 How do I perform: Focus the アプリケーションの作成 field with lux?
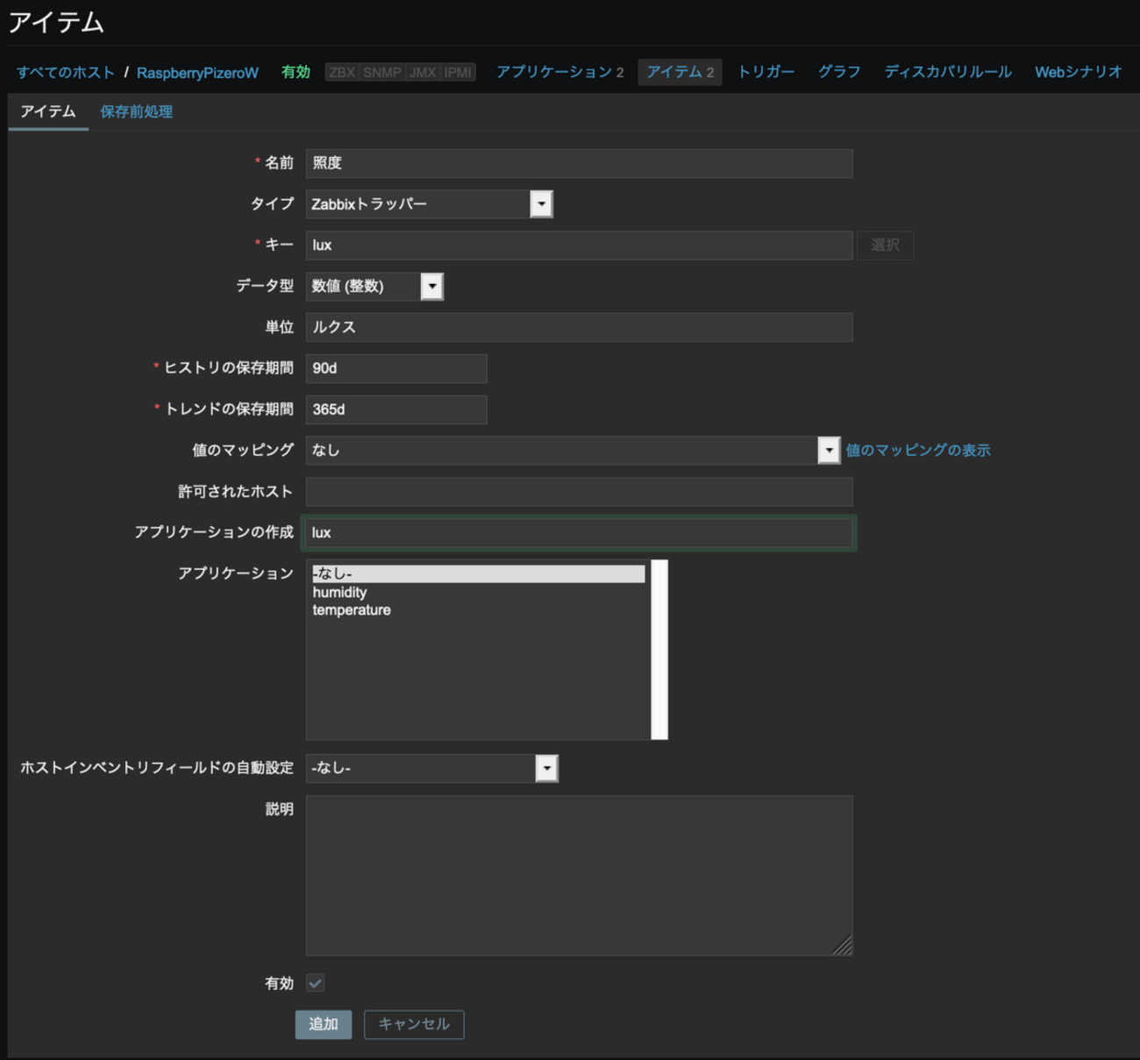coord(579,533)
